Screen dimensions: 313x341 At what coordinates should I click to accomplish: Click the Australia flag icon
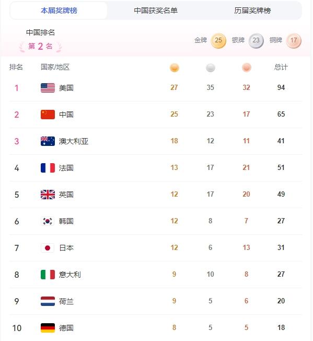pyautogui.click(x=48, y=141)
